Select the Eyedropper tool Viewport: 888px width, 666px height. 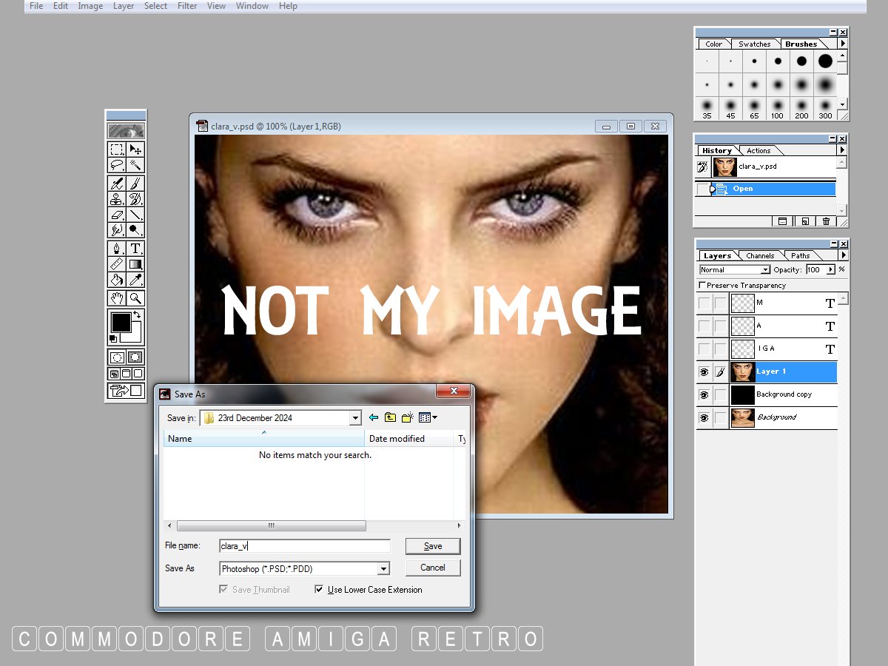click(x=135, y=279)
